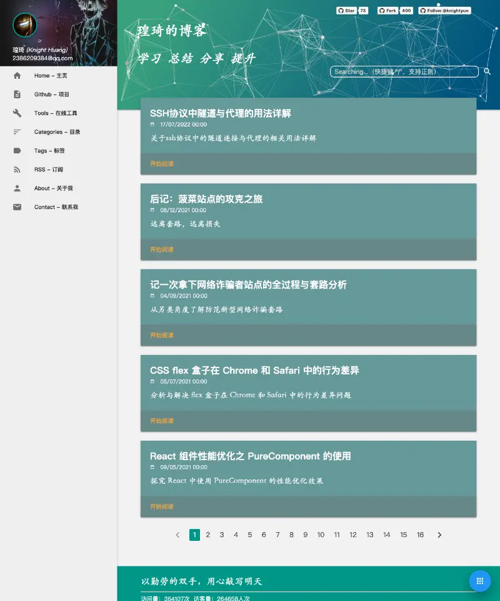The height and width of the screenshot is (601, 500).
Task: Go to page 15
Action: pyautogui.click(x=404, y=535)
